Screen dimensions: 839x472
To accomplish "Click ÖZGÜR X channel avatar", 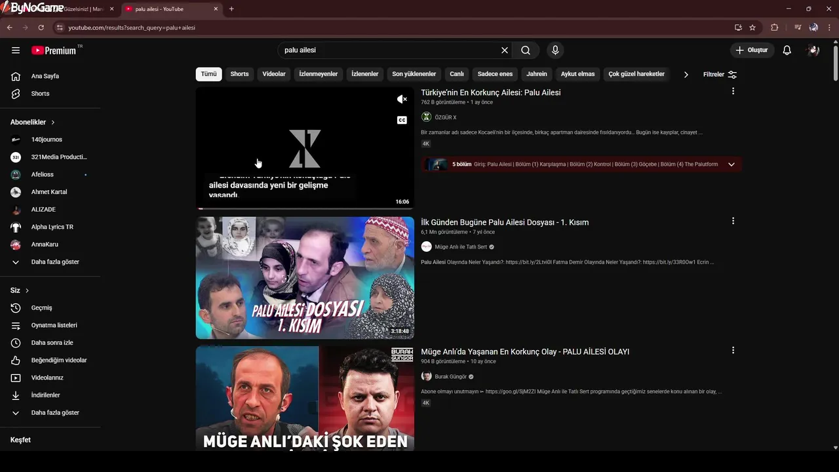I will pyautogui.click(x=426, y=117).
